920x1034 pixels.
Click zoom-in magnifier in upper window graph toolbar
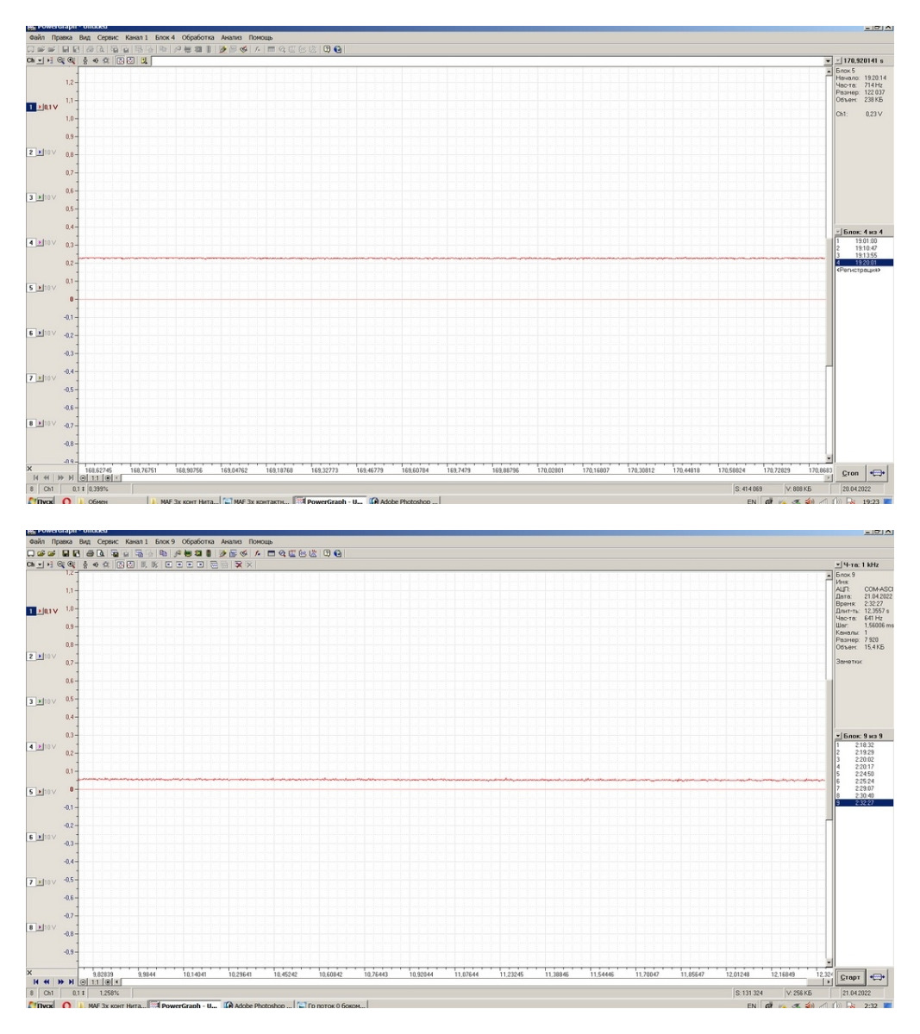point(71,60)
